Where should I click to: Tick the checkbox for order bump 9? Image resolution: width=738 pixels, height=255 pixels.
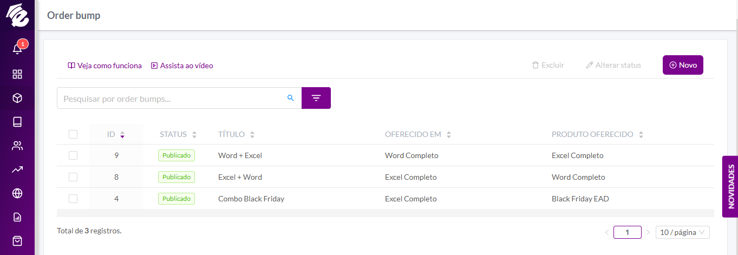[73, 155]
